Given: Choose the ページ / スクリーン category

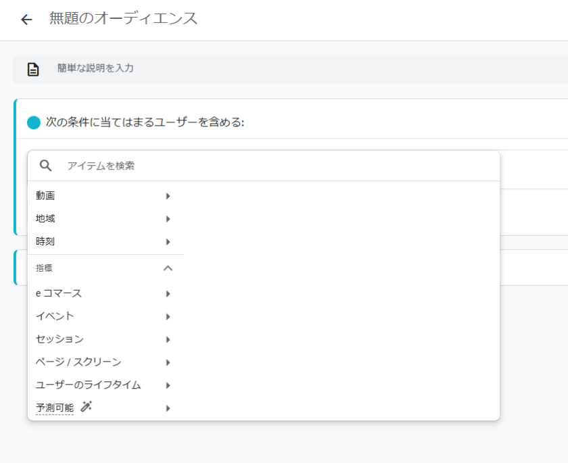Looking at the screenshot, I should [x=78, y=362].
